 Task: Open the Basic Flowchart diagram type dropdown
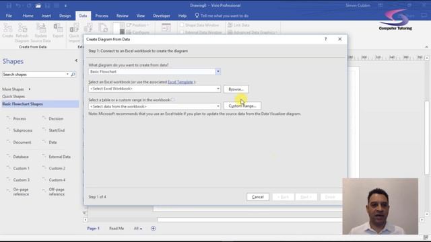click(218, 72)
